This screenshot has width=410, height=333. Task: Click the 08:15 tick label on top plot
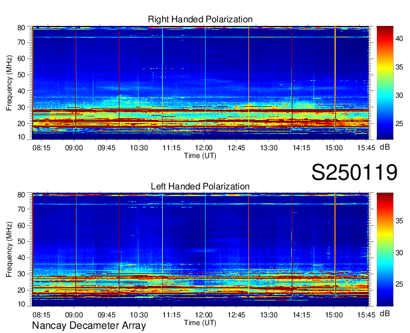pos(42,148)
